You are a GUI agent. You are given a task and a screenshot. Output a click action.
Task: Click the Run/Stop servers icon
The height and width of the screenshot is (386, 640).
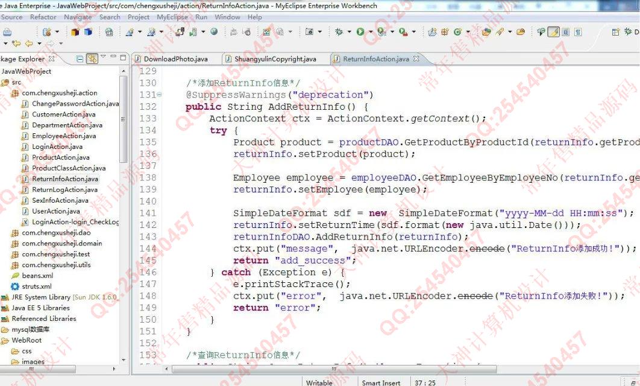[193, 32]
